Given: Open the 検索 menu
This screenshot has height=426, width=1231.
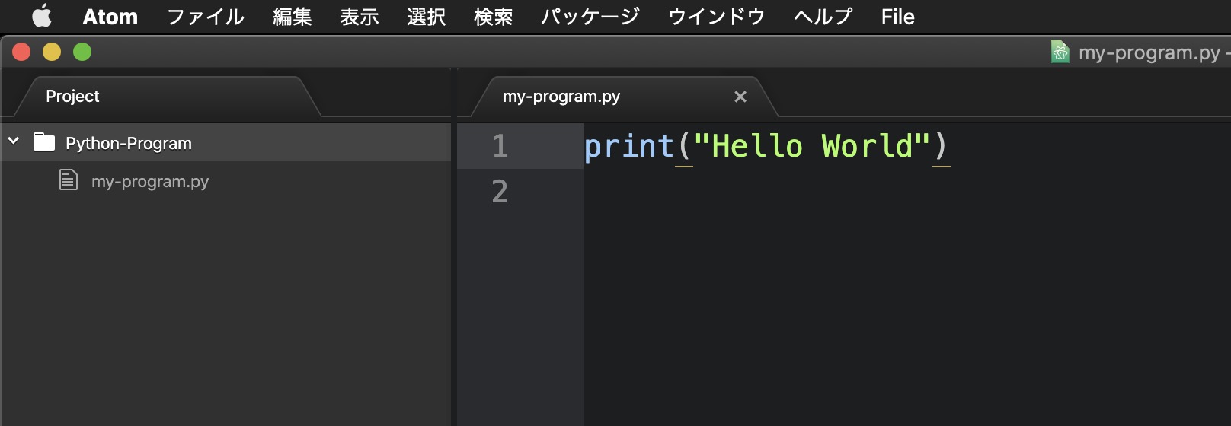Looking at the screenshot, I should coord(493,17).
